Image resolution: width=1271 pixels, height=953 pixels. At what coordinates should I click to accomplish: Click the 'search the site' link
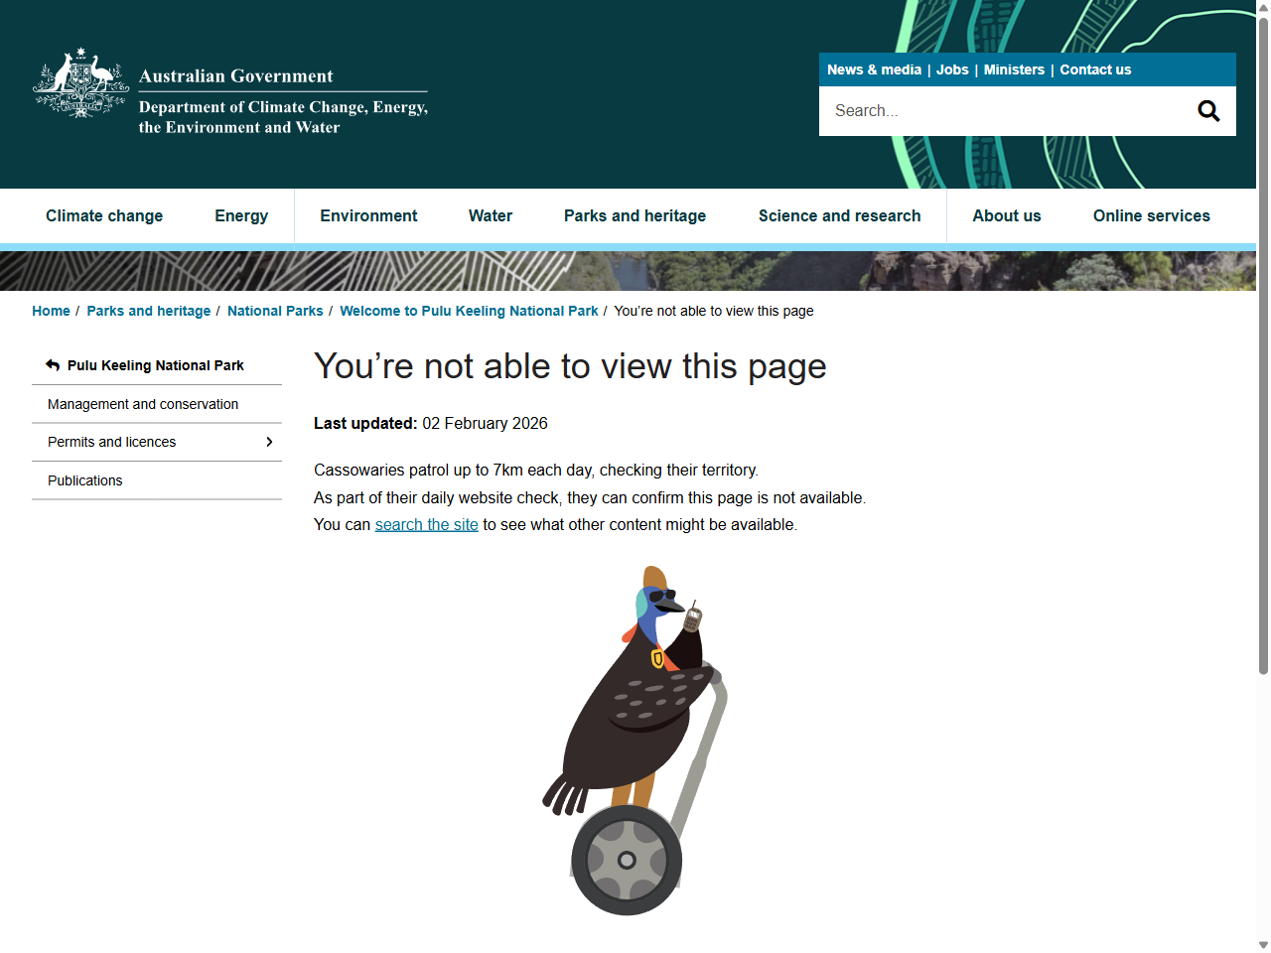(426, 524)
